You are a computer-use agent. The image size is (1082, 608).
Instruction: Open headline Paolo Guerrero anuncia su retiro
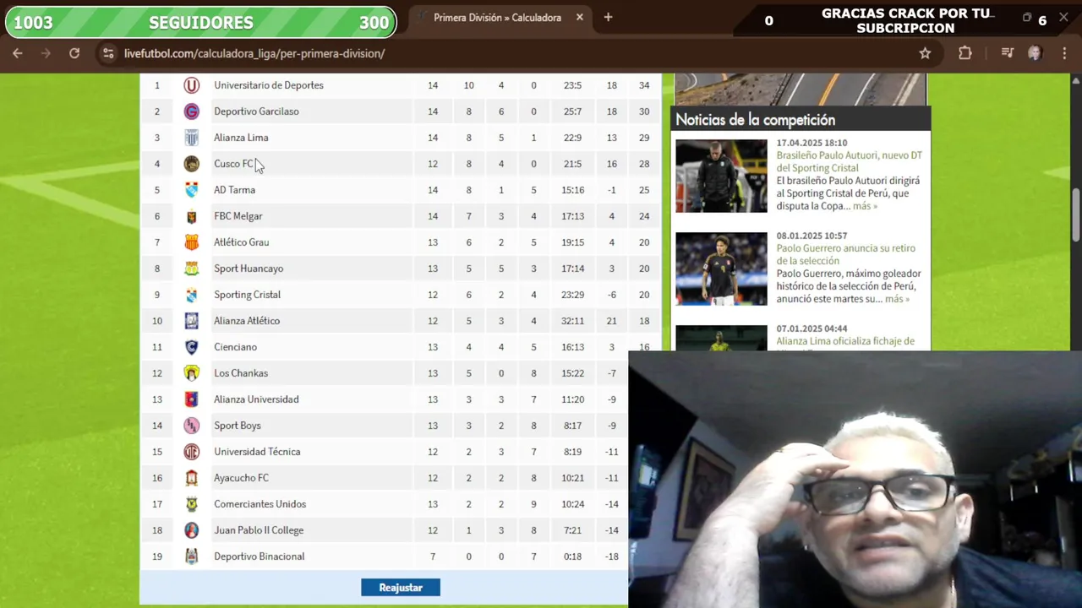pyautogui.click(x=846, y=254)
